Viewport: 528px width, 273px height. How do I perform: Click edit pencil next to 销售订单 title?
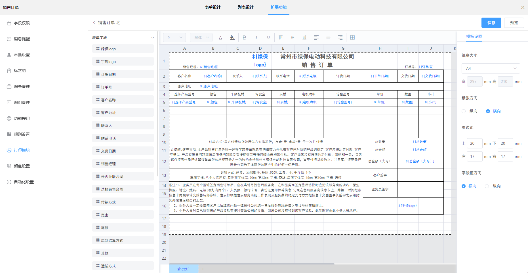118,23
